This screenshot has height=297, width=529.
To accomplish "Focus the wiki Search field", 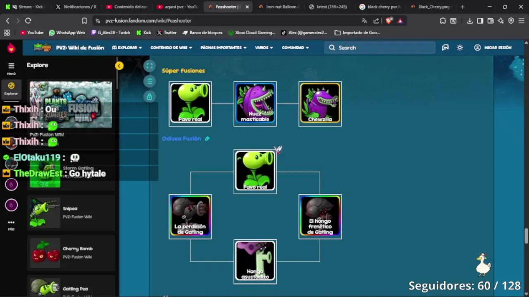I will click(380, 47).
